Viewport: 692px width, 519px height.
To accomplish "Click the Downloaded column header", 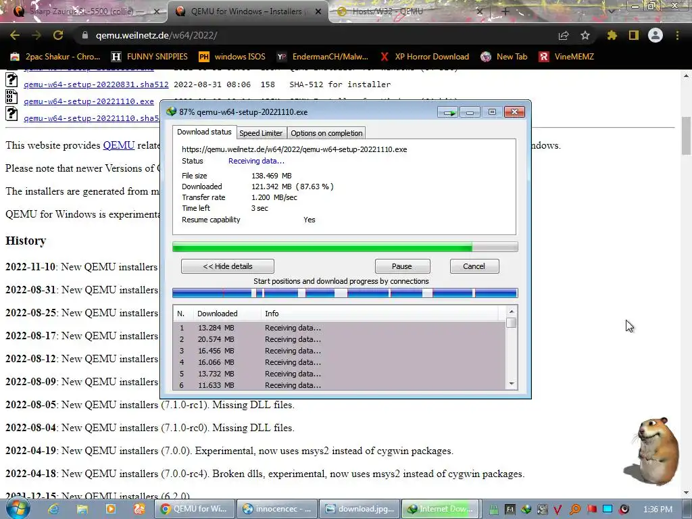I will (x=227, y=314).
